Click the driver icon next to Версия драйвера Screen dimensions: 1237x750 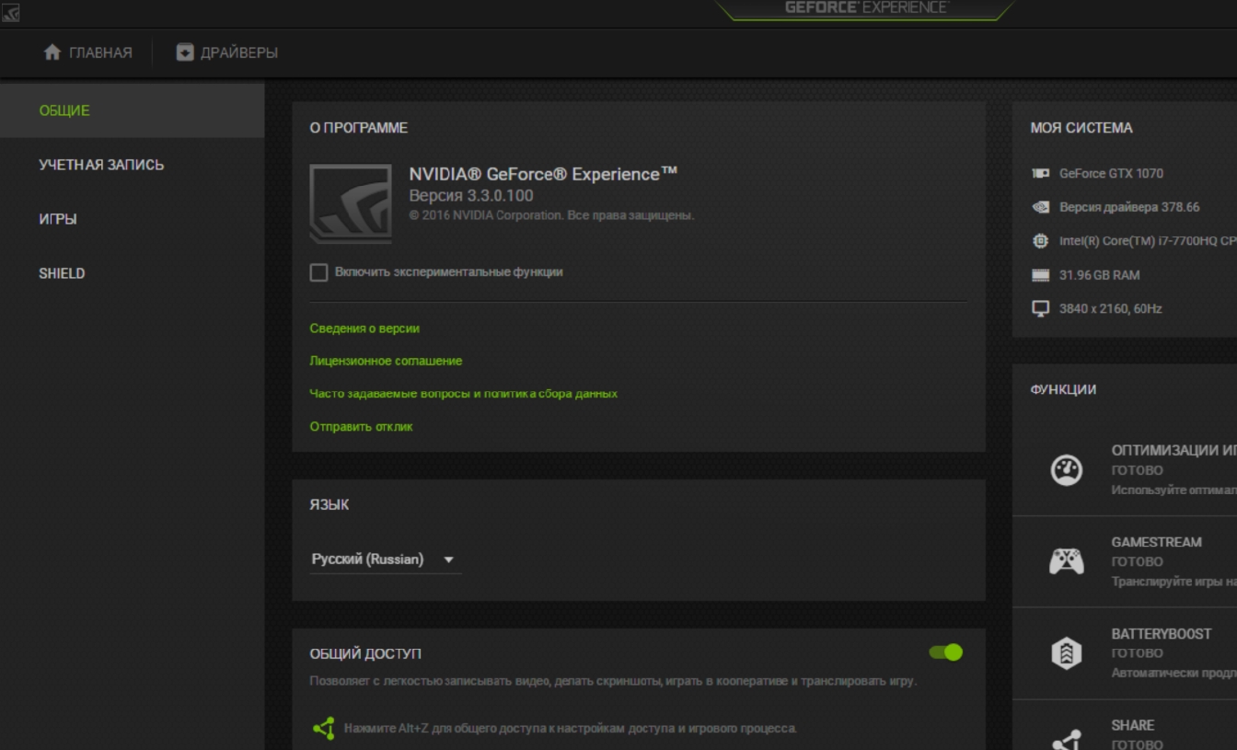pyautogui.click(x=1041, y=207)
